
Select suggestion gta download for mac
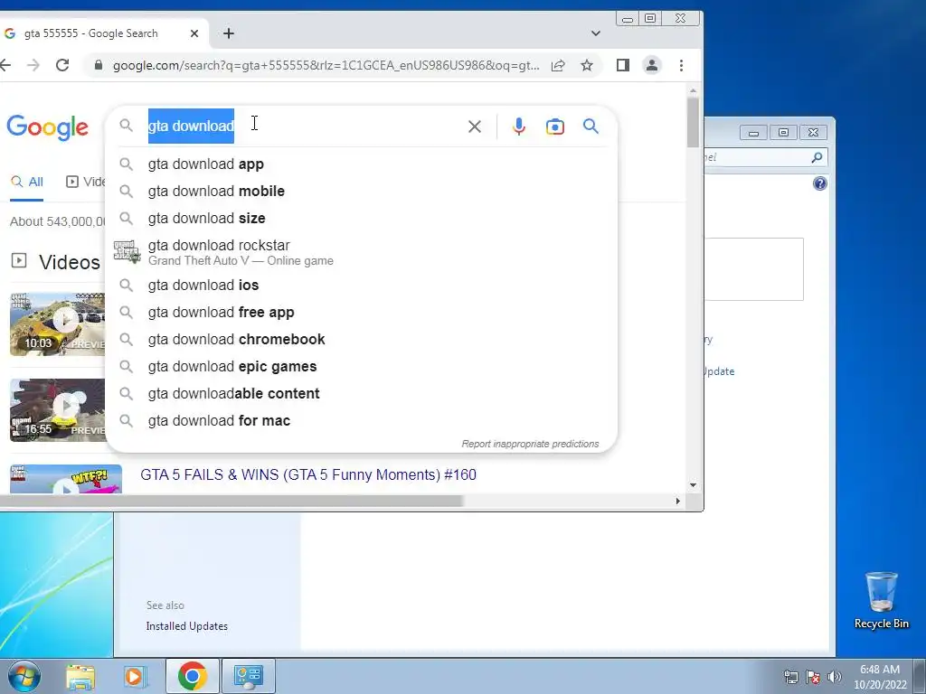(361, 421)
